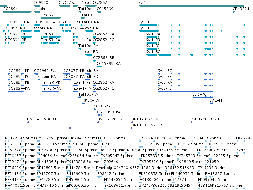Select EST EK205042.5prime
Viewport: 253px width, 190px height.
point(117,156)
